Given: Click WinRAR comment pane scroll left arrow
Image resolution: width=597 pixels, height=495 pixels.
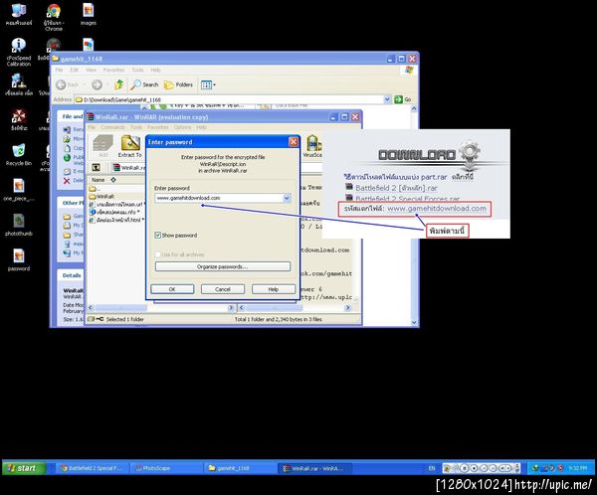Looking at the screenshot, I should point(241,307).
